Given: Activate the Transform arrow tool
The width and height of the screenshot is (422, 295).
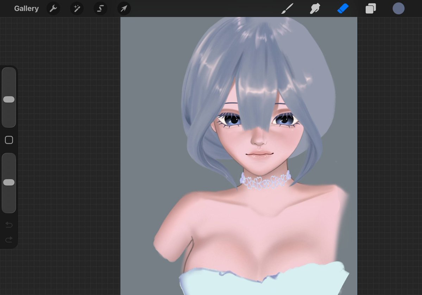Looking at the screenshot, I should [x=124, y=8].
